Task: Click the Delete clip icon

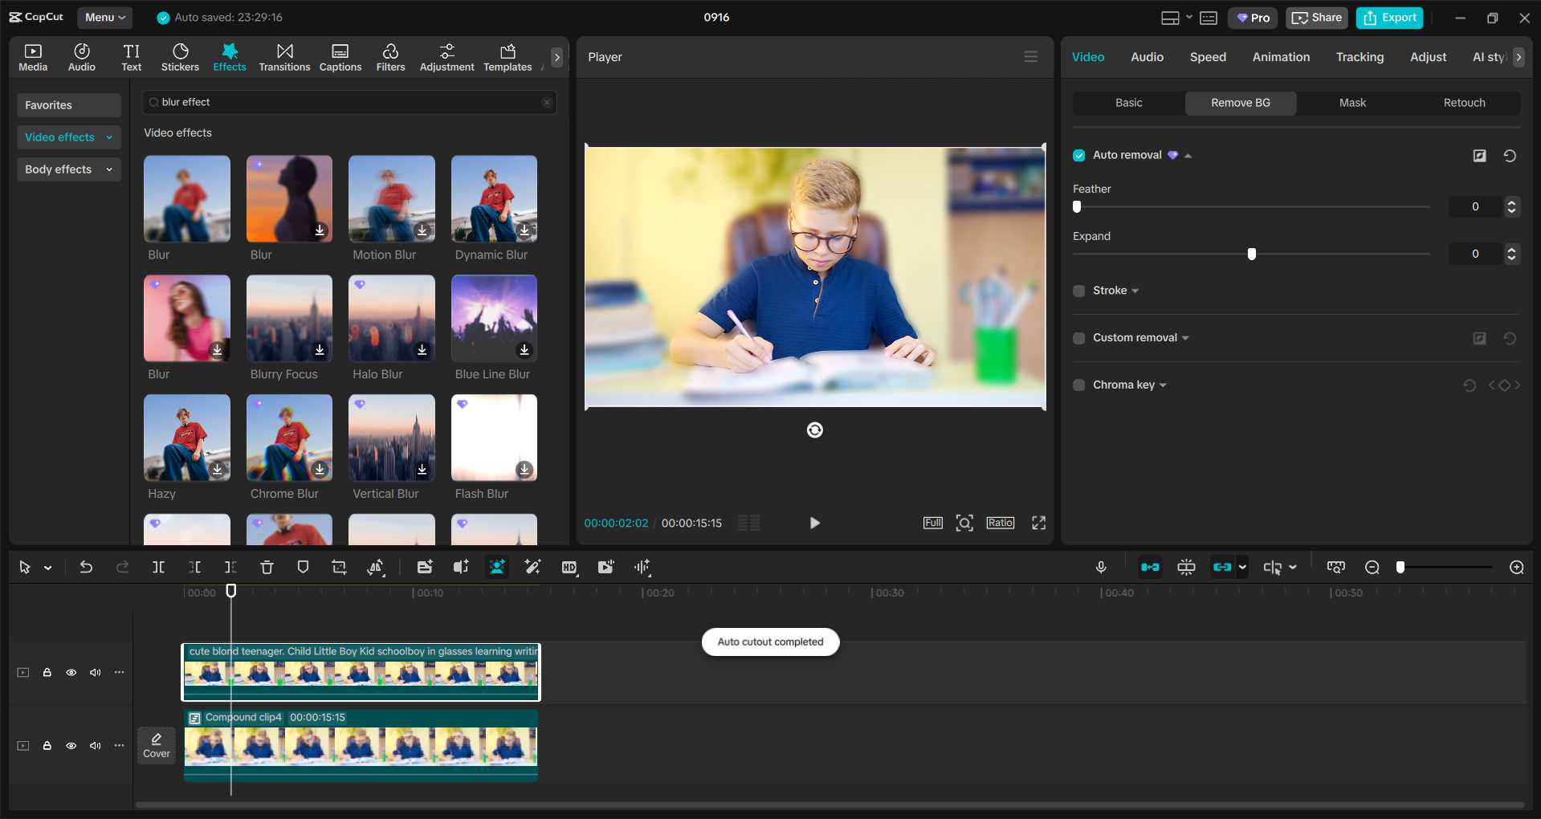Action: (267, 567)
